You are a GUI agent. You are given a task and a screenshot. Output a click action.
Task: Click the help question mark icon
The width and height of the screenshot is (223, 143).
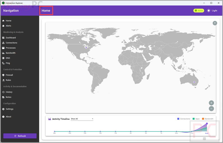pos(215,23)
